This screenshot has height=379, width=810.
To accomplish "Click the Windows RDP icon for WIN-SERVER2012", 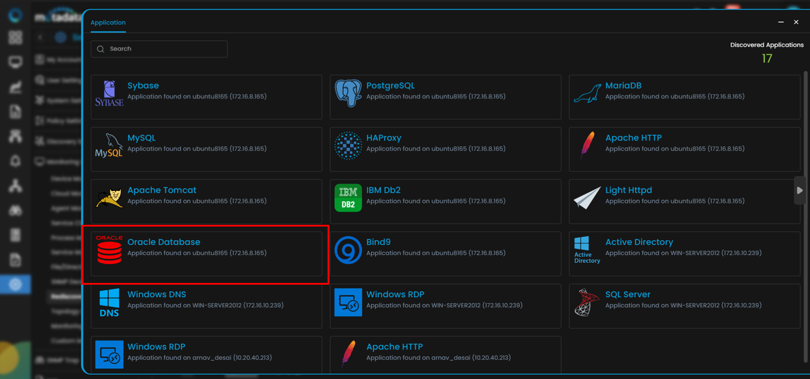I will (x=348, y=302).
